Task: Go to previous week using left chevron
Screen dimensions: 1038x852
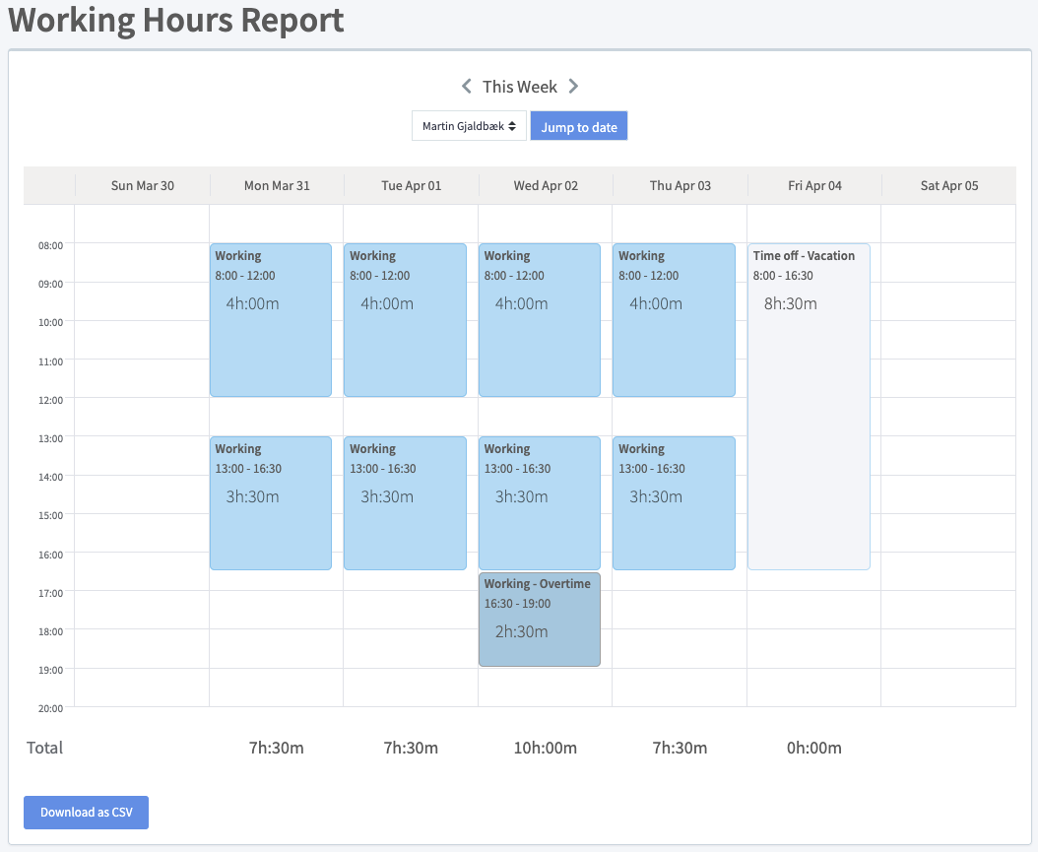Action: pyautogui.click(x=467, y=87)
